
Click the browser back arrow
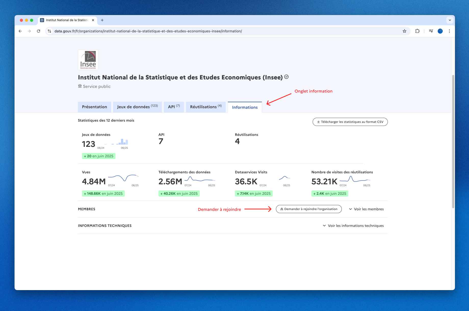(x=20, y=31)
